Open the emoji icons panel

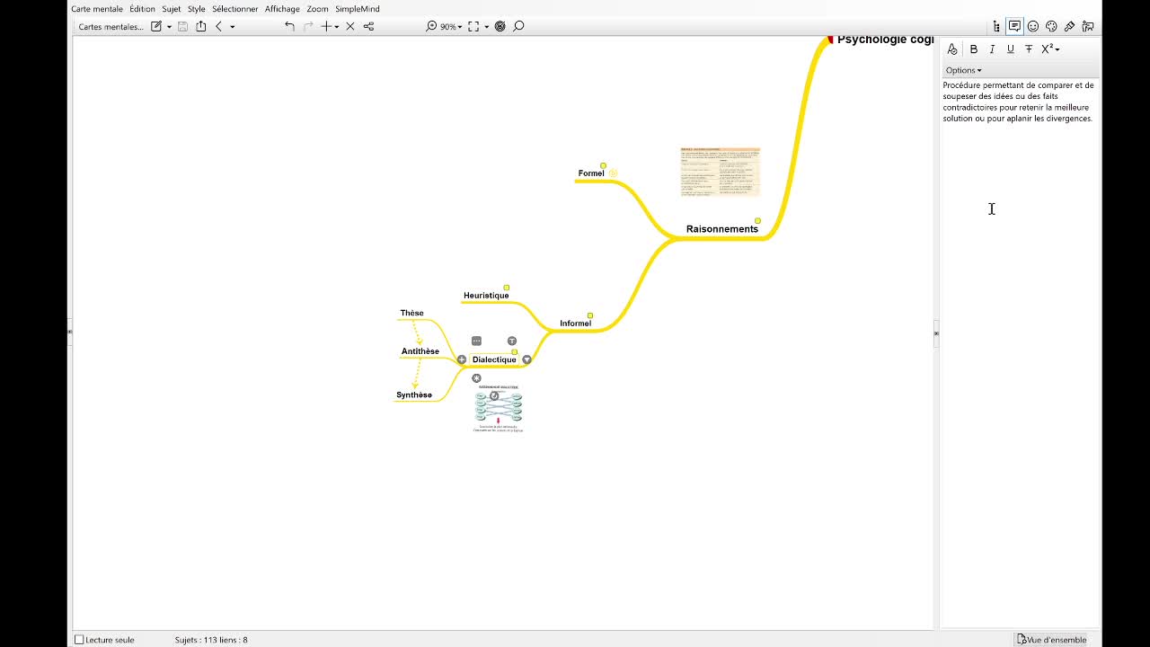click(1033, 27)
